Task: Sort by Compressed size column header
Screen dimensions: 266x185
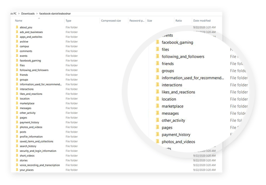Action: (111, 21)
